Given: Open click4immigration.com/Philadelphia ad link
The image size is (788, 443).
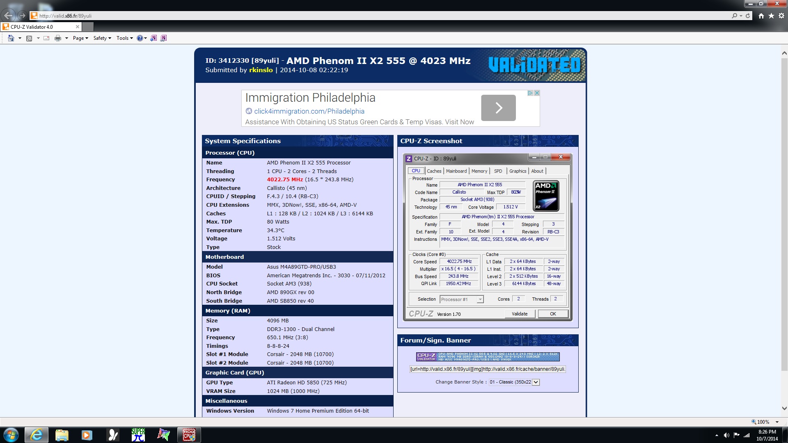Looking at the screenshot, I should (x=309, y=111).
